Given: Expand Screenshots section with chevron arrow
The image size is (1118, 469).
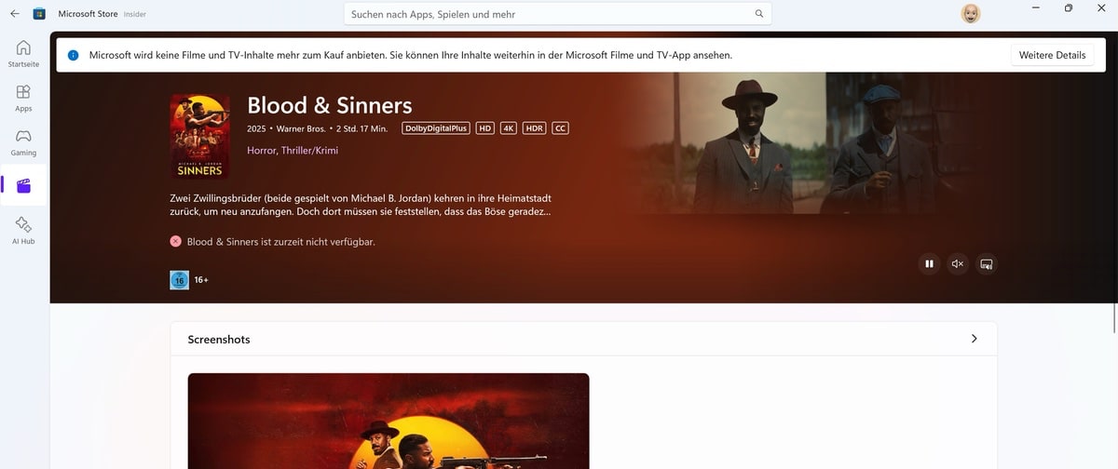Looking at the screenshot, I should point(975,339).
